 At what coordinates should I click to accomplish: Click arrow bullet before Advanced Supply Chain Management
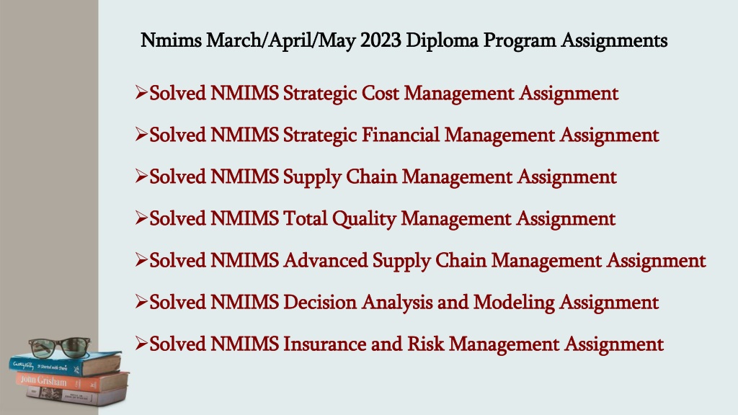pyautogui.click(x=142, y=259)
